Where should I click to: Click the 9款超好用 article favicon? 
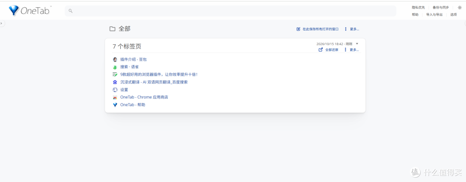[x=115, y=75]
